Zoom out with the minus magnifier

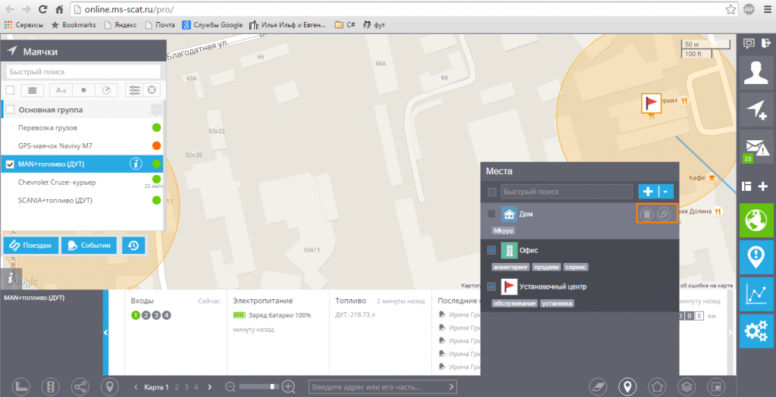230,386
